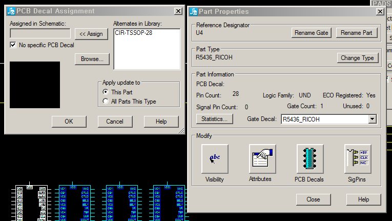Screen dimensions: 392x221
Task: Open the Statistics... button
Action: (214, 119)
